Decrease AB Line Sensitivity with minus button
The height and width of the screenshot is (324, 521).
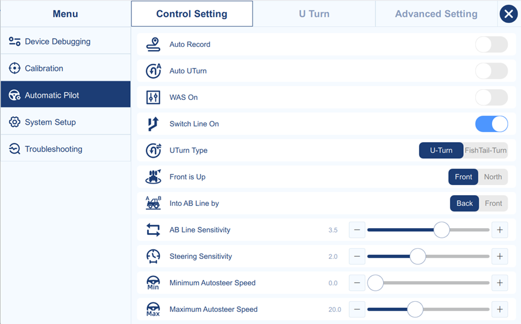click(x=357, y=229)
